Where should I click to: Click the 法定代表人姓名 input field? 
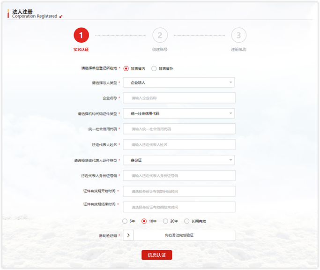pyautogui.click(x=179, y=145)
